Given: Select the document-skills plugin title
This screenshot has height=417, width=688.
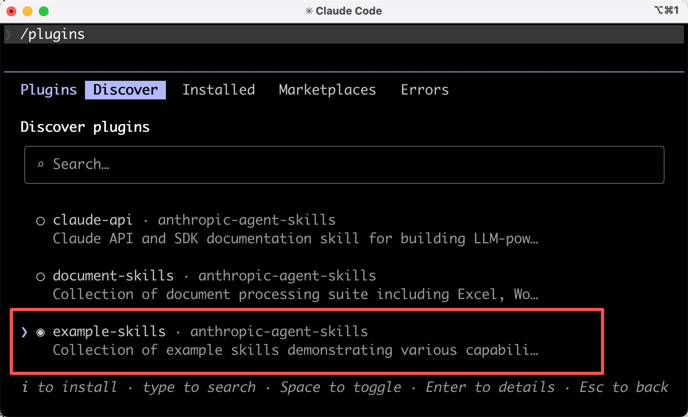Looking at the screenshot, I should coord(113,276).
